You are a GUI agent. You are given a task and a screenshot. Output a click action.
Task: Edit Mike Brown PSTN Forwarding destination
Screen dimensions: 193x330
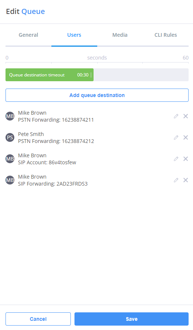coord(176,116)
